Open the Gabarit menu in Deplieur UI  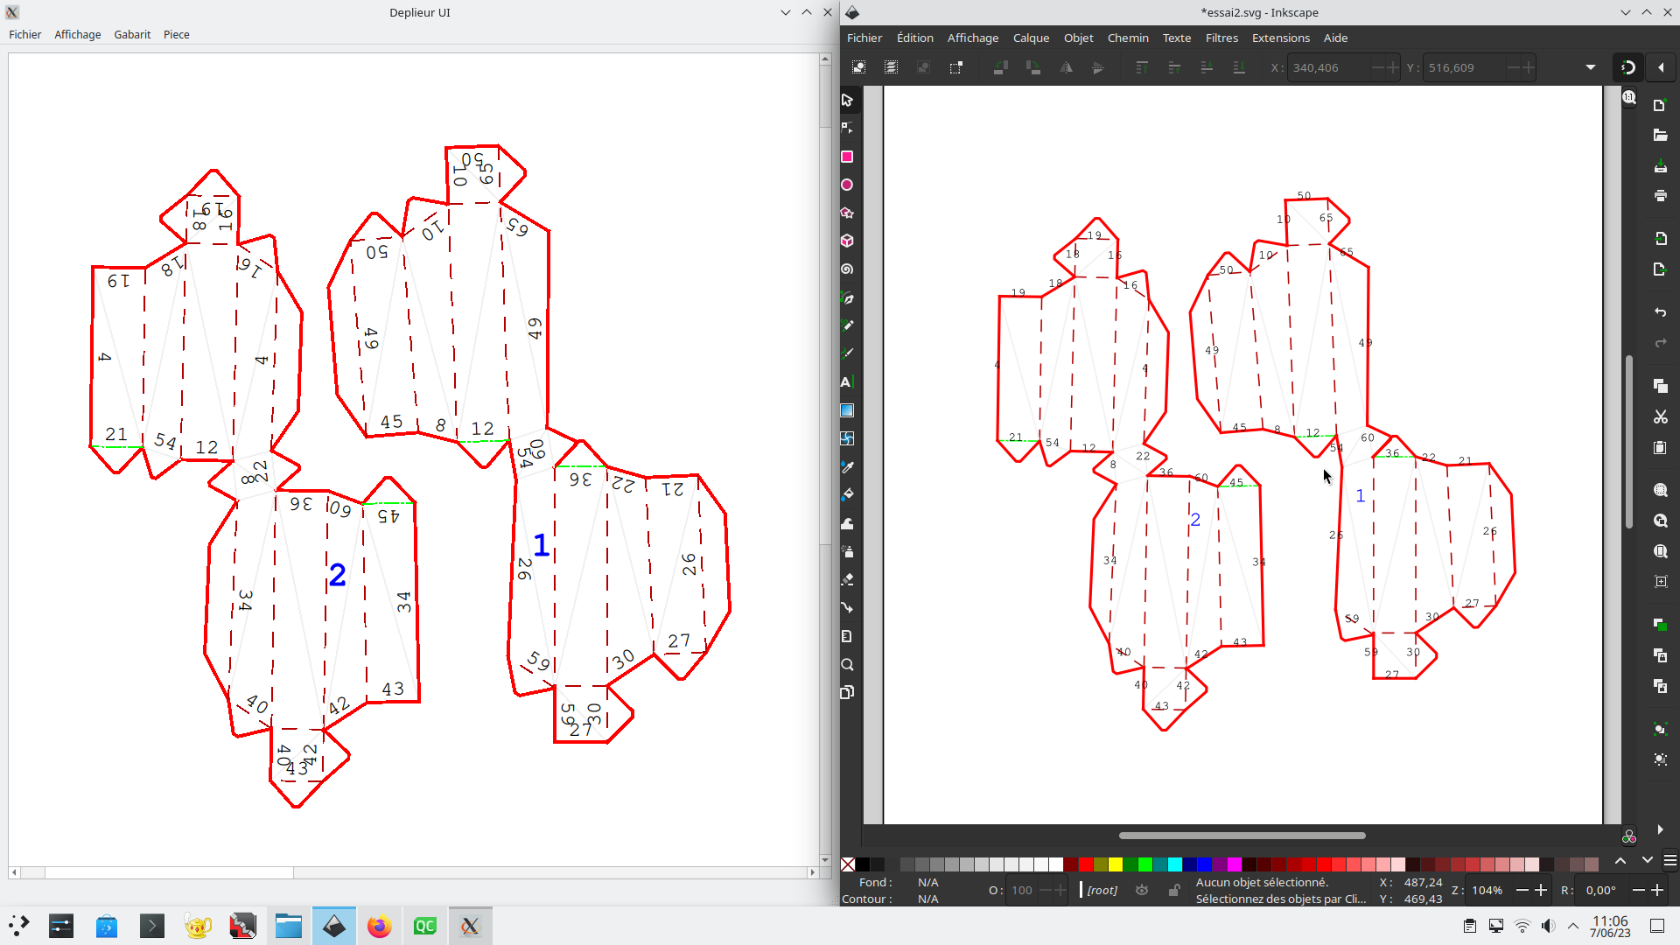pyautogui.click(x=132, y=35)
